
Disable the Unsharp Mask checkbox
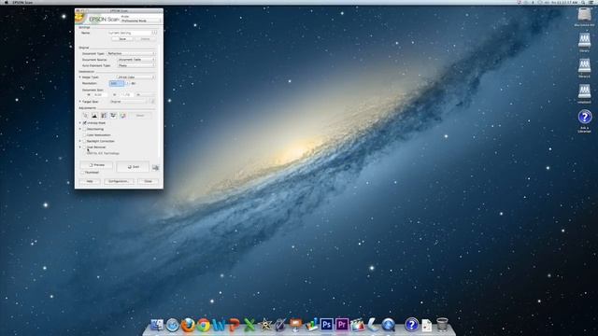click(x=85, y=123)
